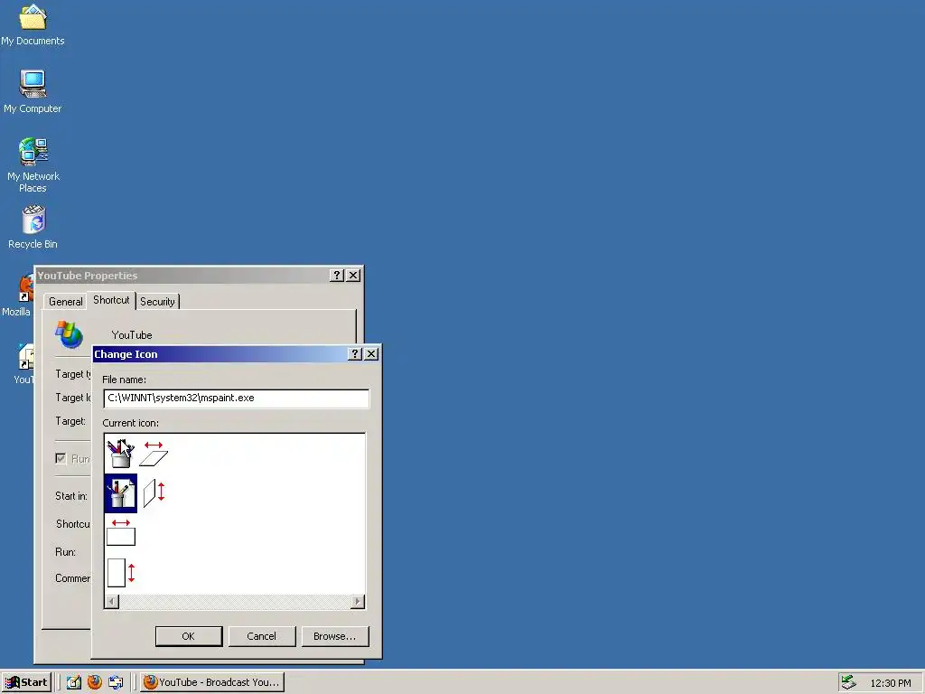Close the Change Icon dialog
The image size is (925, 694).
(x=371, y=353)
